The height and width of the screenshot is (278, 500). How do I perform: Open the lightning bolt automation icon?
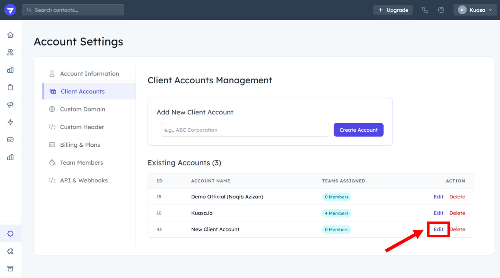(10, 122)
